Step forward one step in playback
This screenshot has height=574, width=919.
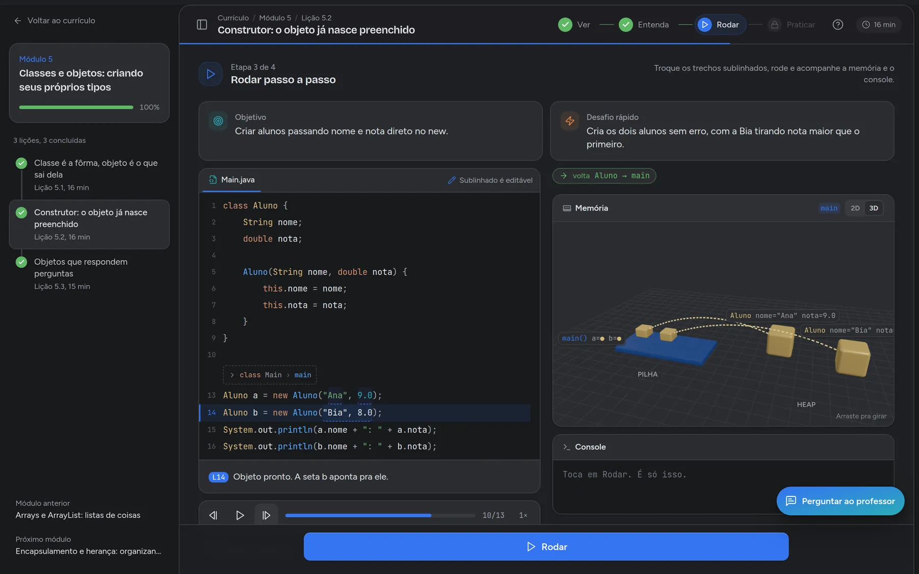pos(266,515)
